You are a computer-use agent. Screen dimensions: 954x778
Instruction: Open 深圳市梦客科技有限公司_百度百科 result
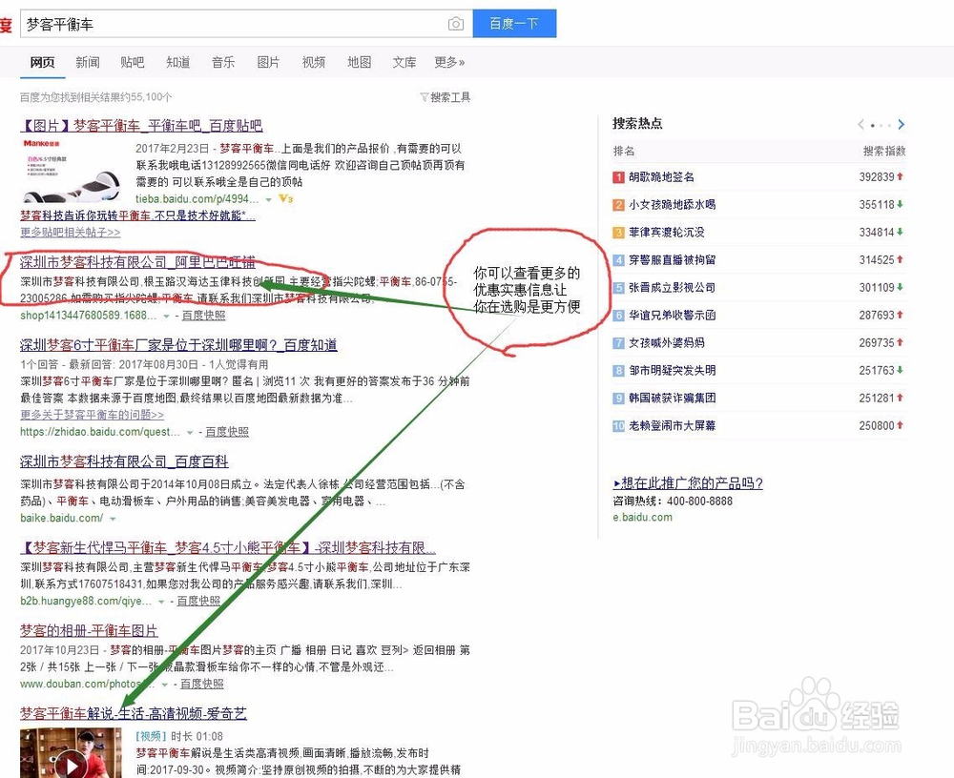[x=124, y=461]
